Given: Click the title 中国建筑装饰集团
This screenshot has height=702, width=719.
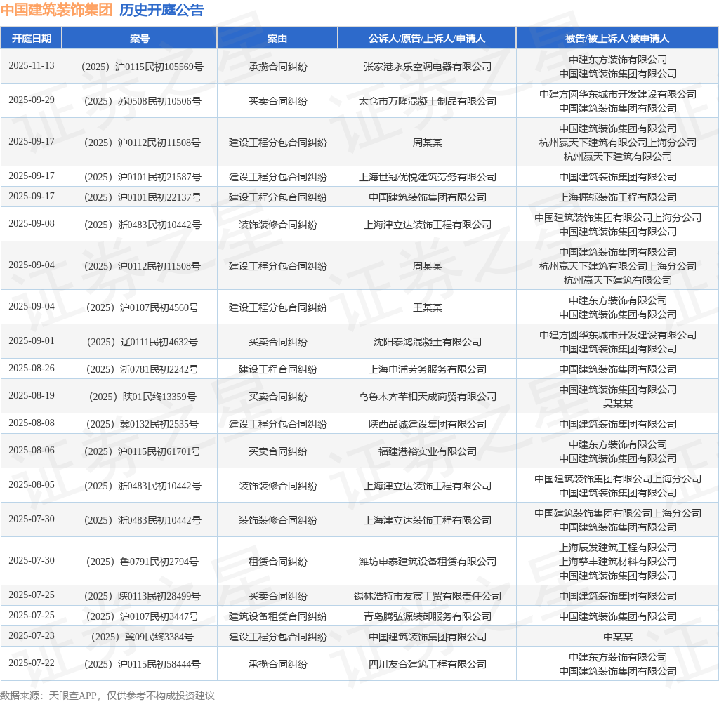Looking at the screenshot, I should click(x=55, y=11).
